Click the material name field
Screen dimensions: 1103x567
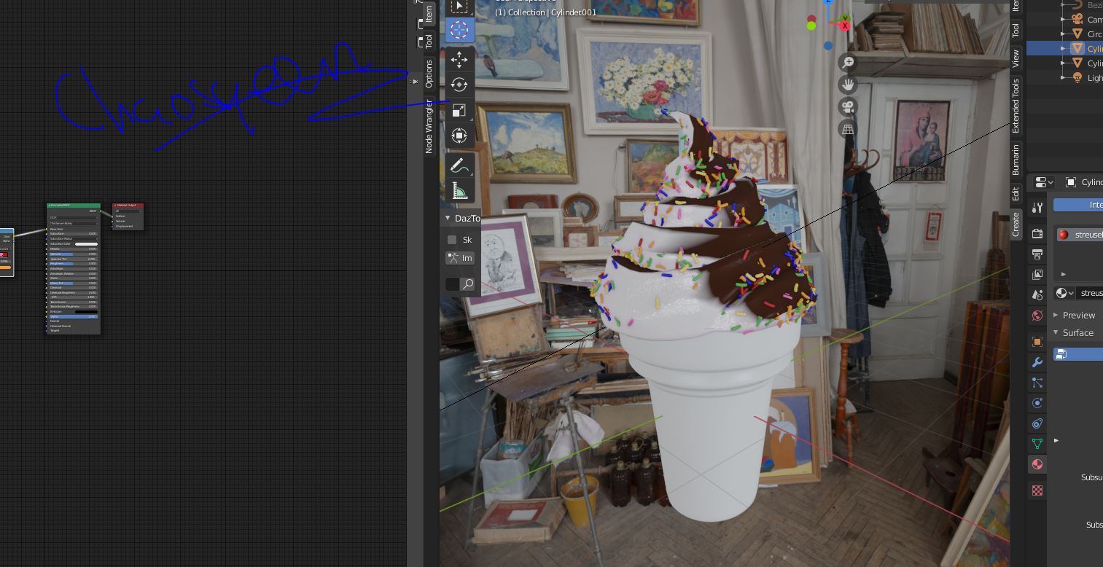point(1091,292)
